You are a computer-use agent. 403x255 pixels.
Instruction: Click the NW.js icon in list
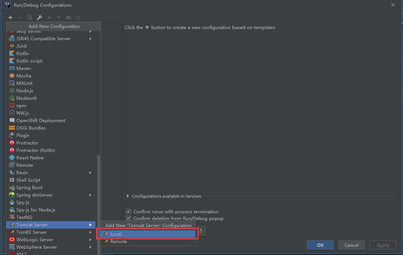(12, 113)
